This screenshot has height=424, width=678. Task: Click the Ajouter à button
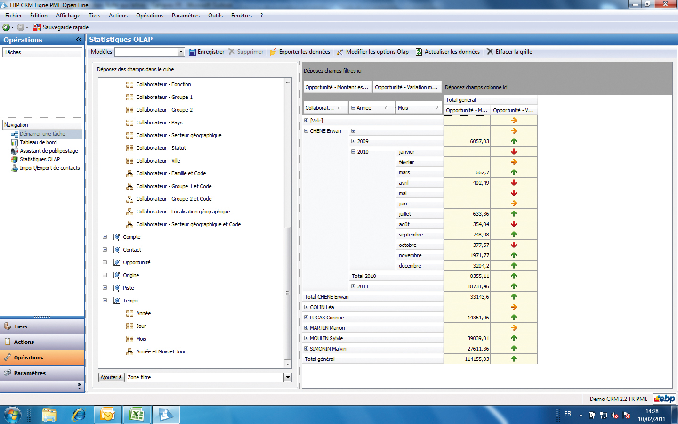[111, 377]
